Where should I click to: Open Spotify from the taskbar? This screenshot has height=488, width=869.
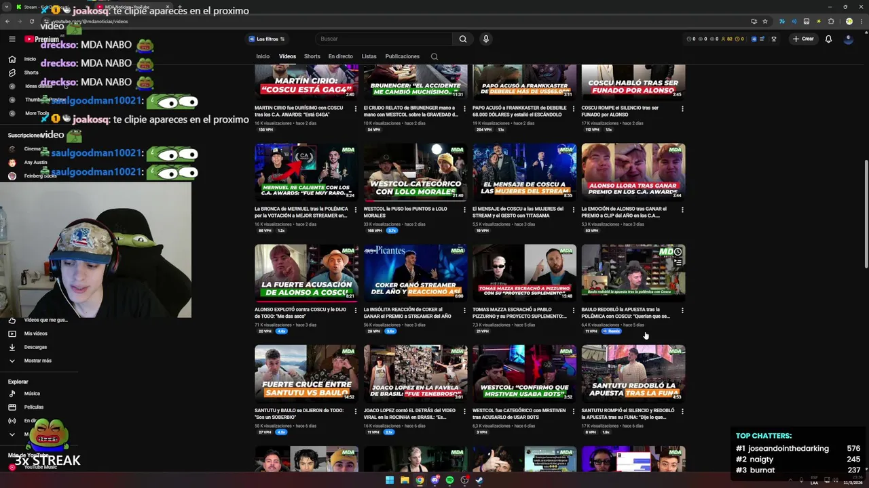pyautogui.click(x=449, y=481)
